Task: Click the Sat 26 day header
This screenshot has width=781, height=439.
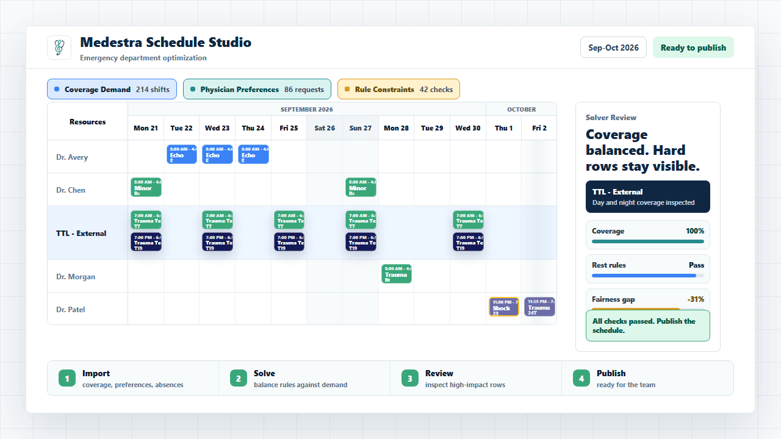Action: click(x=325, y=128)
